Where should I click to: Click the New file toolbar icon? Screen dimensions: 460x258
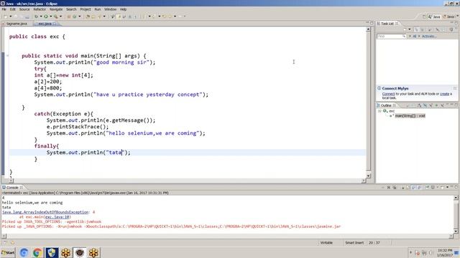point(6,16)
